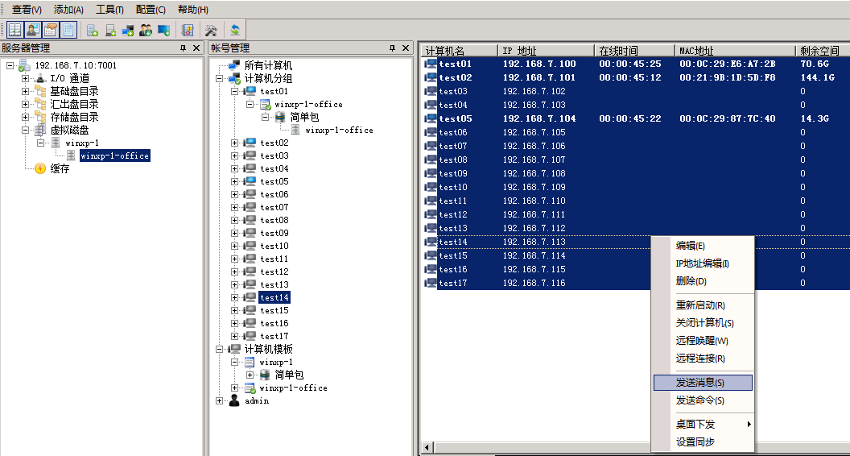Choose 删除(D) from context menu
Screen dimensions: 850x456
pyautogui.click(x=703, y=281)
